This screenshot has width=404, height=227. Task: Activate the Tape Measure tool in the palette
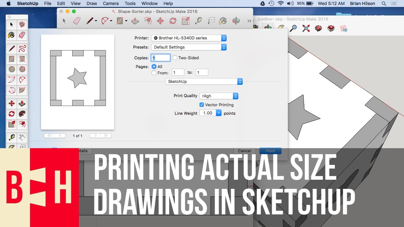click(12, 137)
